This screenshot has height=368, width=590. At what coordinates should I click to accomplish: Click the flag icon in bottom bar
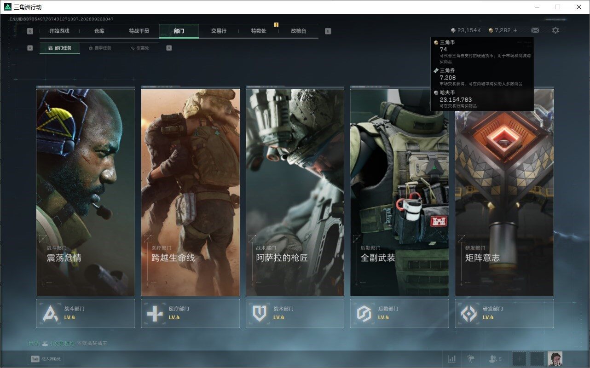click(x=471, y=359)
